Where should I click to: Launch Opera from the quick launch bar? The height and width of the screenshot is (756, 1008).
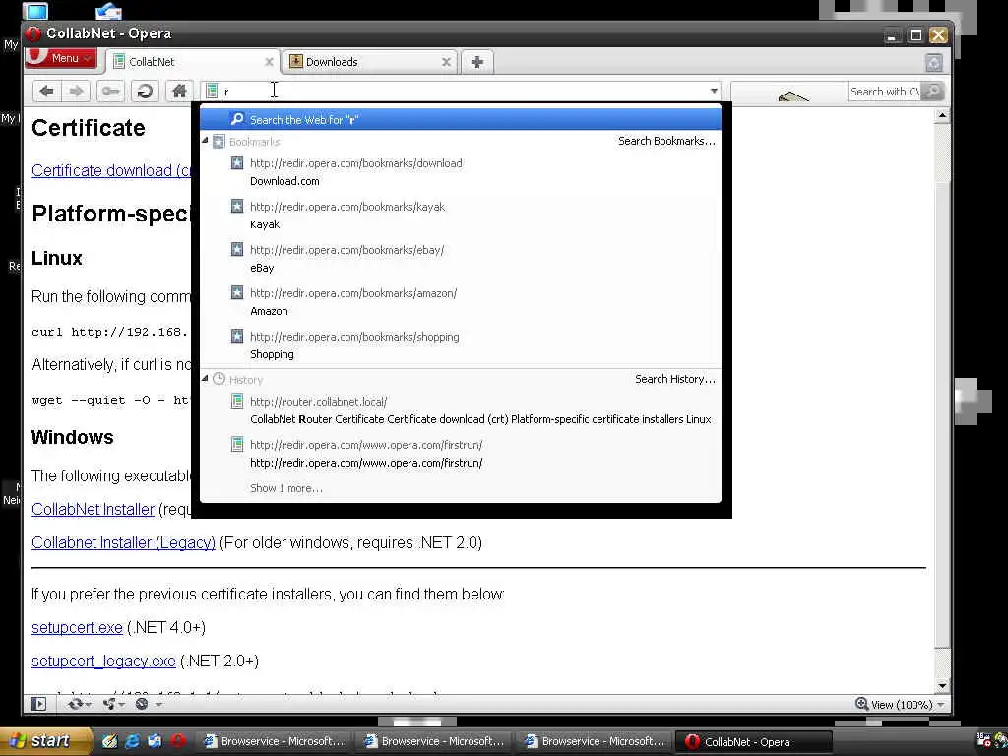tap(178, 741)
